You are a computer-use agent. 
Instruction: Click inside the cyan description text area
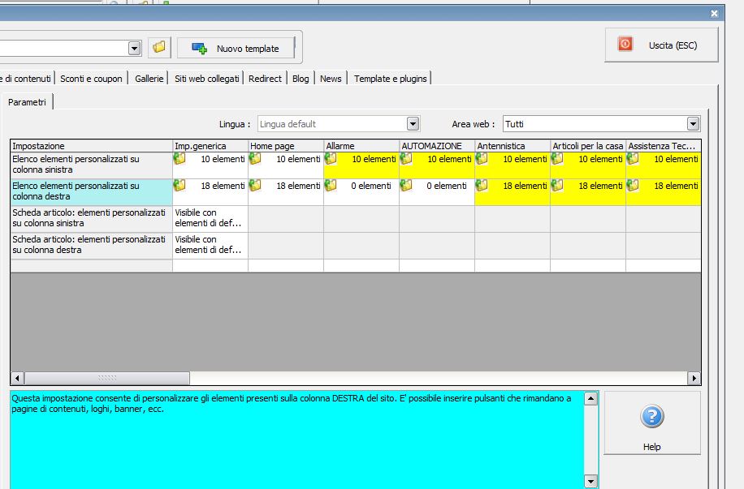point(297,440)
